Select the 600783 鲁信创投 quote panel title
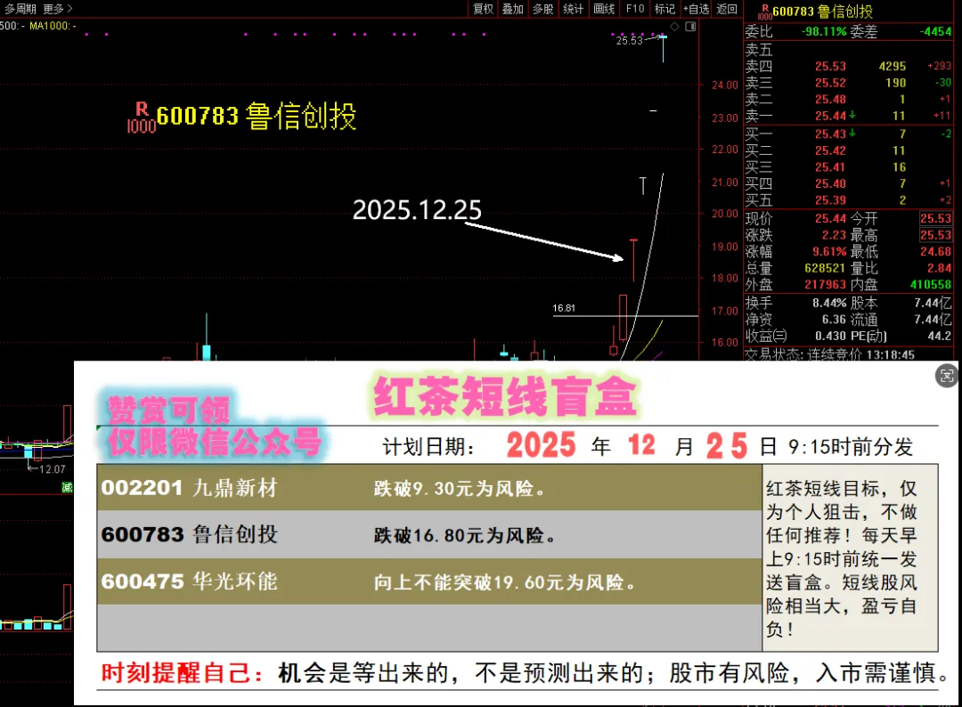This screenshot has width=962, height=707. pyautogui.click(x=822, y=12)
